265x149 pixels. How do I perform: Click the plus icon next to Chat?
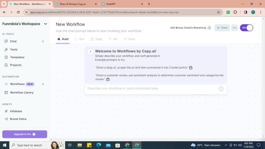click(43, 41)
